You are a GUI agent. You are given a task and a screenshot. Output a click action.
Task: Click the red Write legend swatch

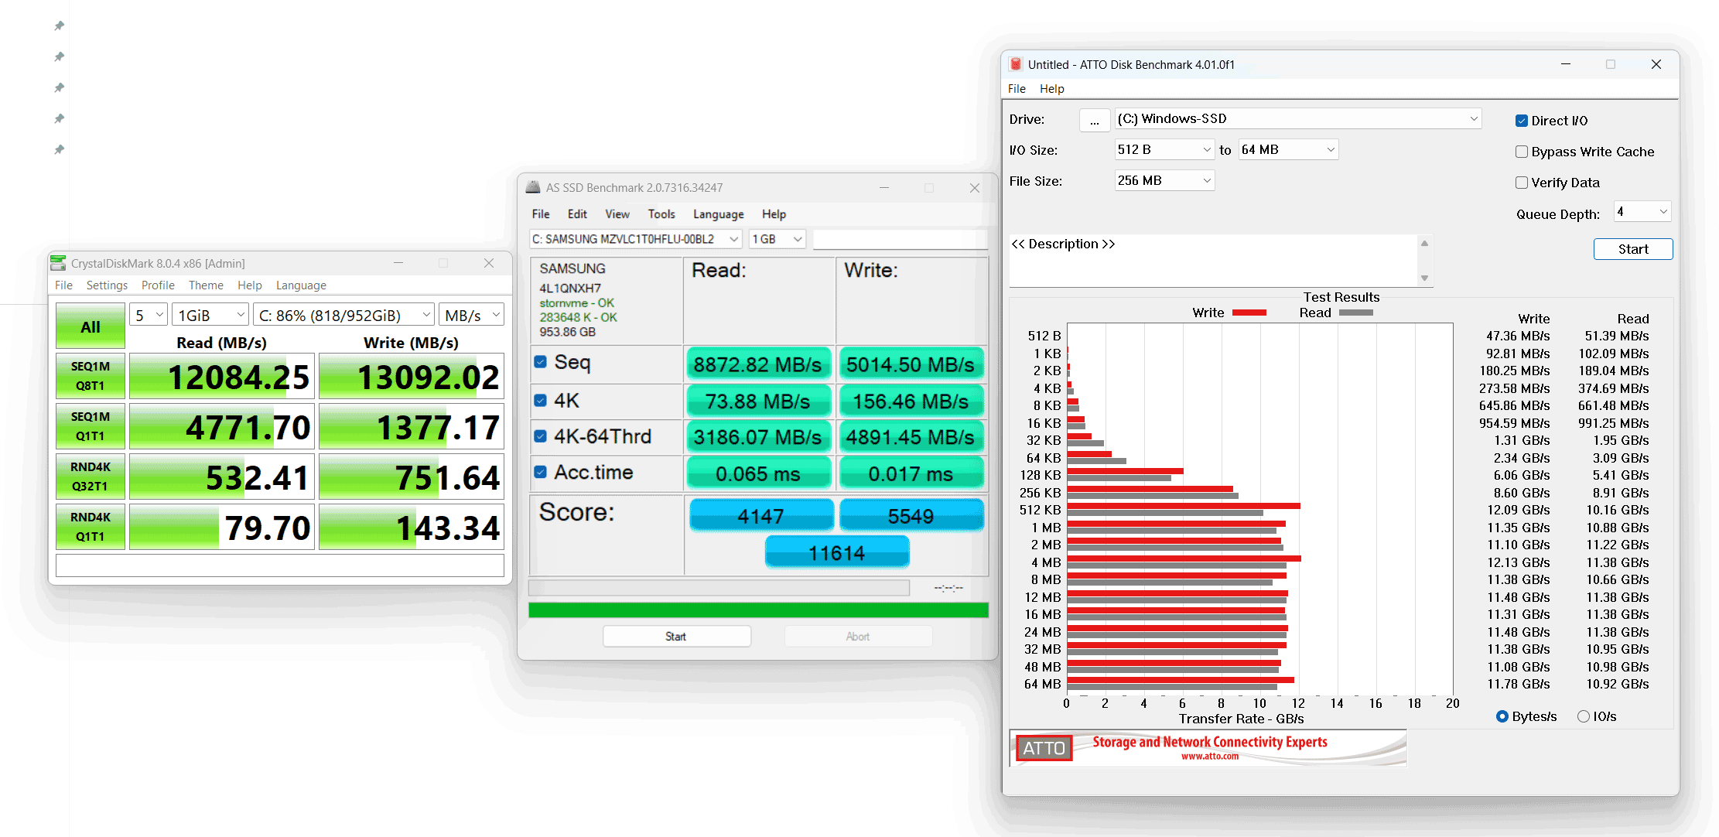[x=1249, y=313]
